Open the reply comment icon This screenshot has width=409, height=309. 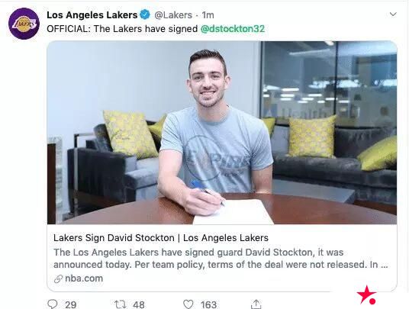[x=53, y=304]
